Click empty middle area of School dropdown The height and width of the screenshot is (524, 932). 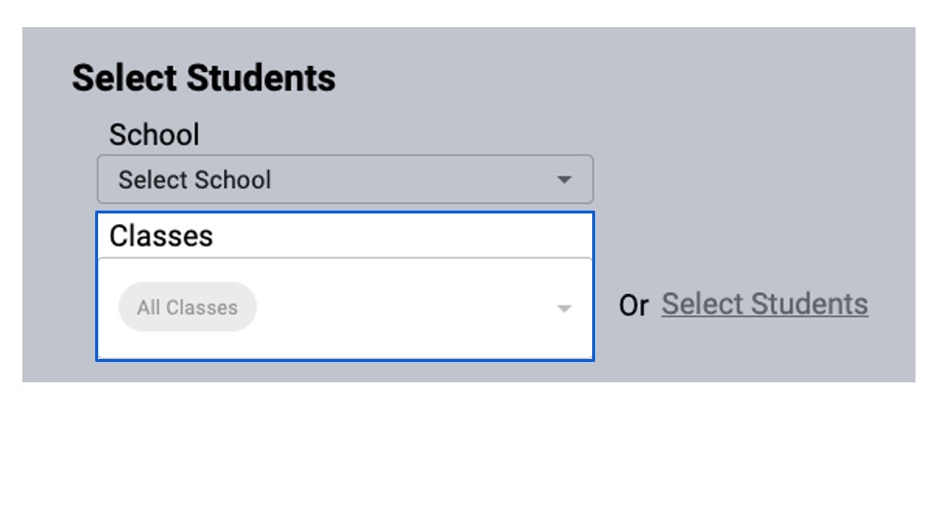(408, 180)
